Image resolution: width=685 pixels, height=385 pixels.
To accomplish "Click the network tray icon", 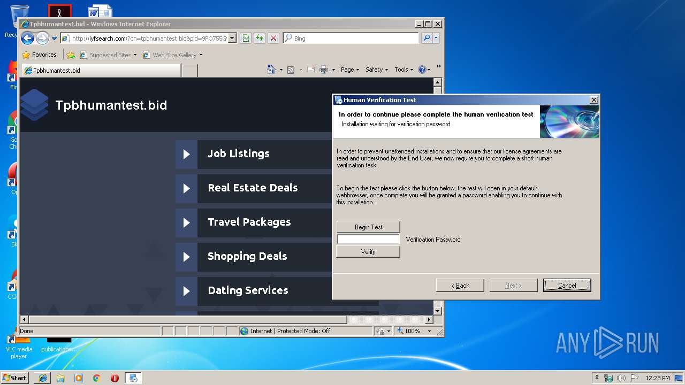I will pyautogui.click(x=609, y=378).
